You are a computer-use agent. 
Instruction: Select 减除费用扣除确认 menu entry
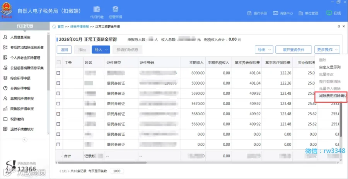(332, 96)
